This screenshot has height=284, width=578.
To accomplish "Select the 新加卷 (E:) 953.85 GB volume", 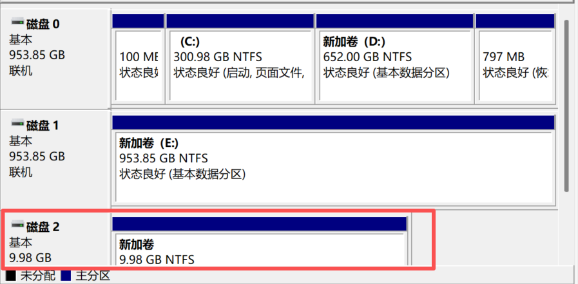I will point(332,166).
